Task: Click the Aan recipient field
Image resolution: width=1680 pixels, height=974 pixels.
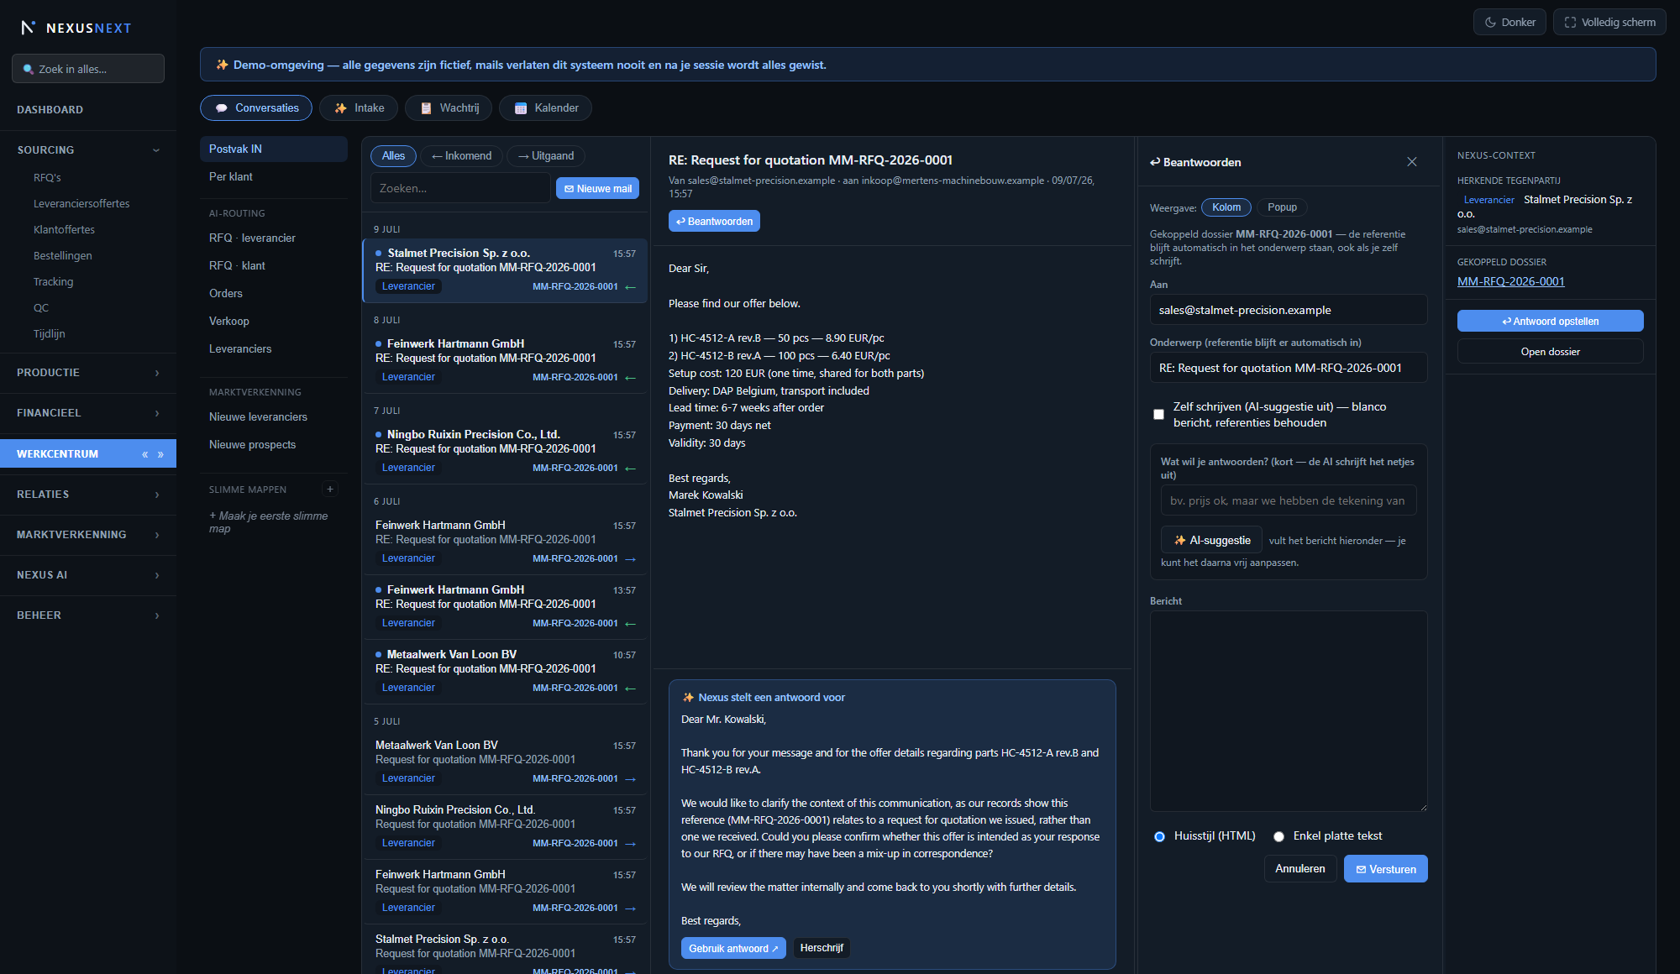Action: coord(1289,310)
